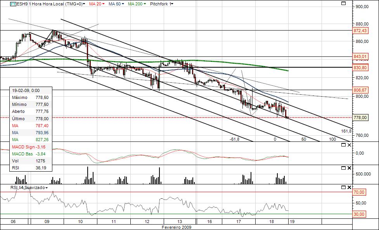
Task: Select the 806,67 price level label
Action: tap(360, 90)
